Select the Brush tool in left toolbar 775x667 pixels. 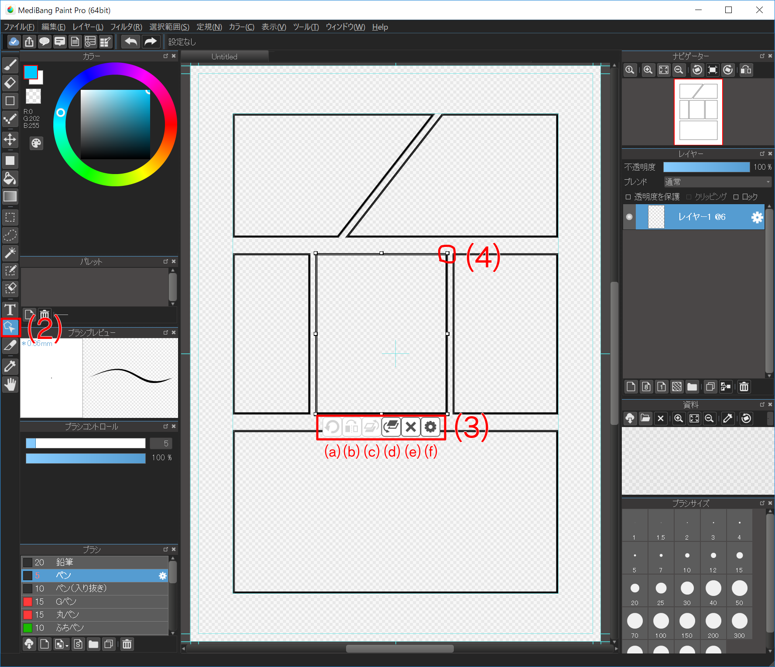pyautogui.click(x=10, y=65)
